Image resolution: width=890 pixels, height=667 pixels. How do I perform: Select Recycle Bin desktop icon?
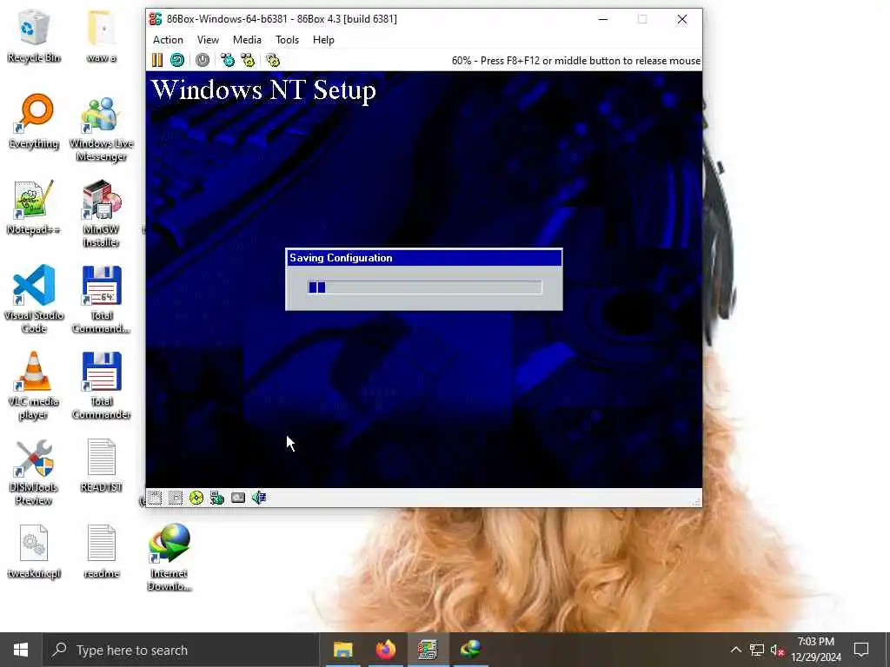(x=34, y=36)
